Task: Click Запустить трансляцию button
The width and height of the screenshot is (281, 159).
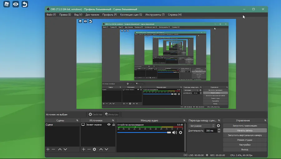Action: (245, 126)
